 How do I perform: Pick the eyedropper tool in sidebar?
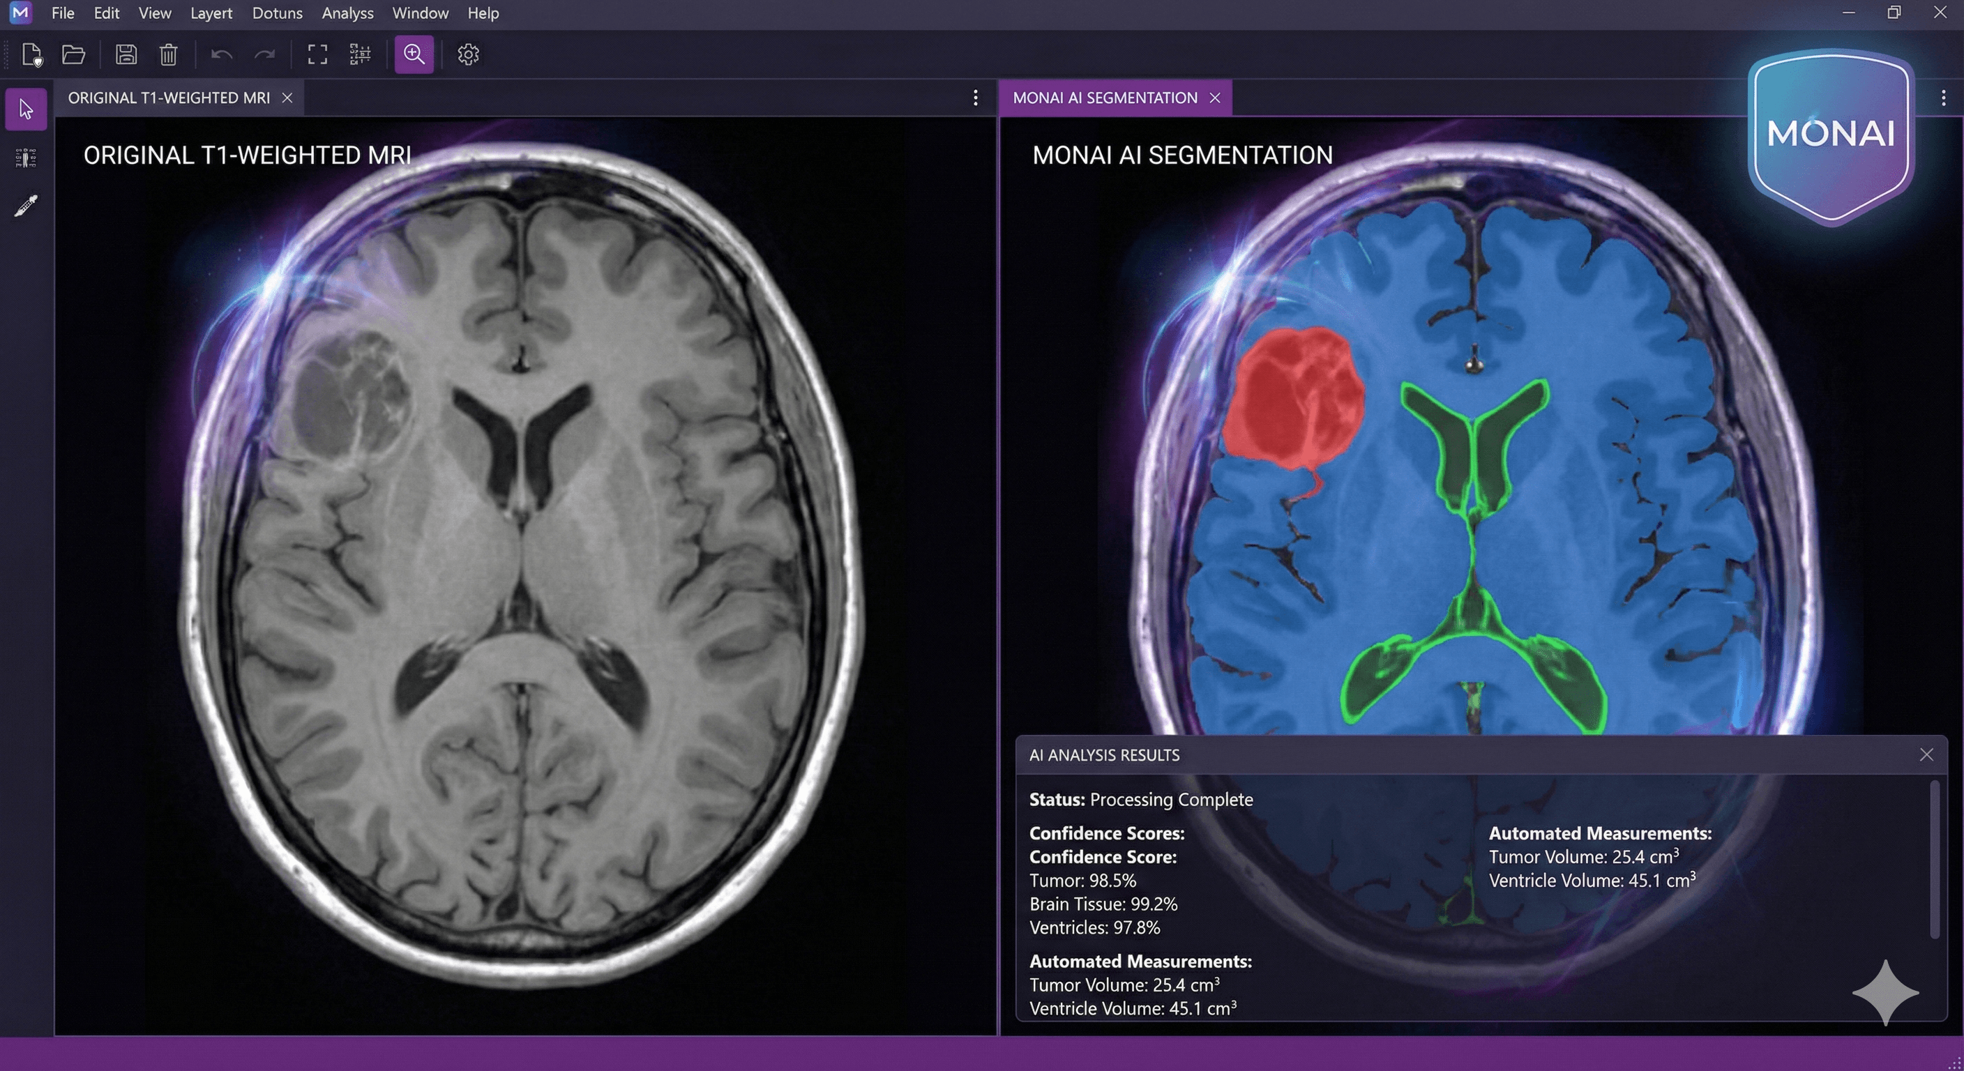[26, 205]
